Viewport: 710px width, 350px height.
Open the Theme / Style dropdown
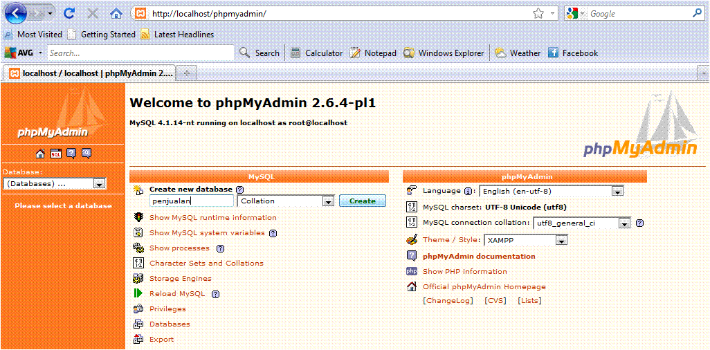click(x=561, y=241)
